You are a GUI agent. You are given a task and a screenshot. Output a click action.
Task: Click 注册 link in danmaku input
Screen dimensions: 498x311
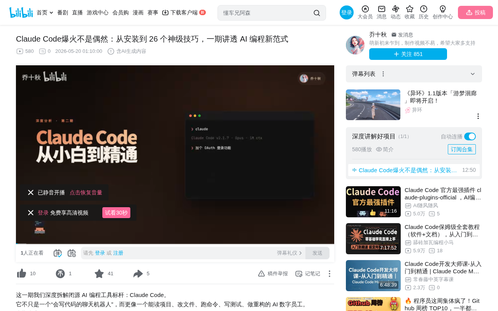(x=118, y=253)
